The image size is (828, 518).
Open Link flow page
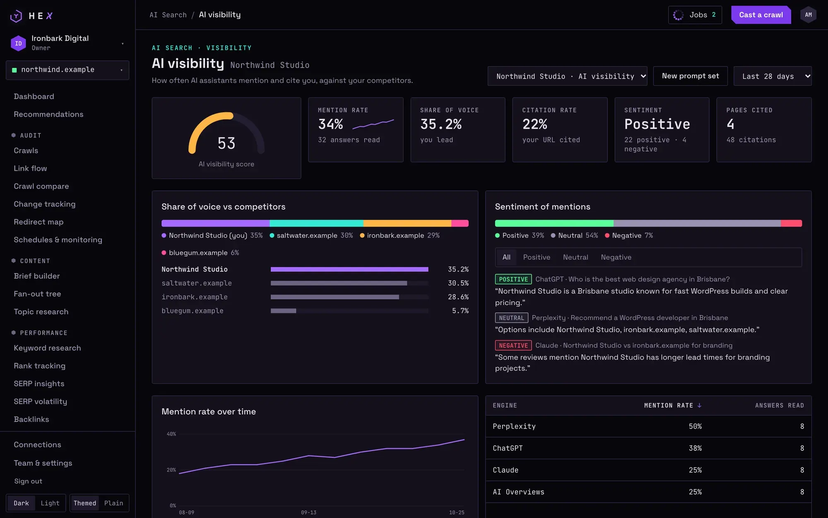30,169
